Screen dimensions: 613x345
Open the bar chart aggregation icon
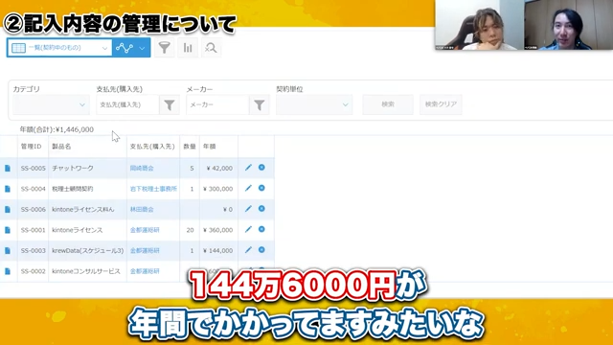188,48
